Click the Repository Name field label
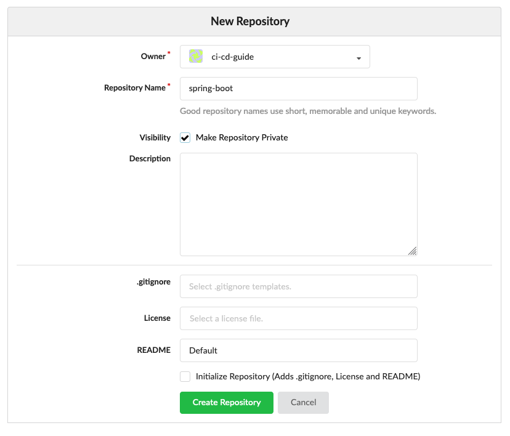 pos(134,88)
